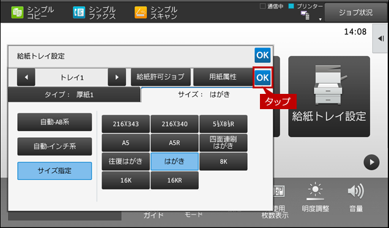The height and width of the screenshot is (228, 389).
Task: Tap the OK button next to 用紙属性
Action: coord(262,77)
